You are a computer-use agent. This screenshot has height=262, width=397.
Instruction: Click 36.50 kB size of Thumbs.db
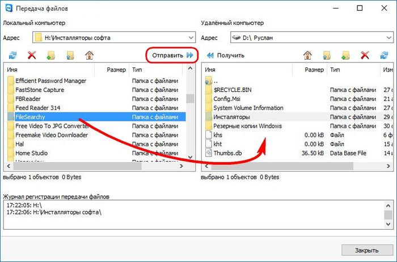pos(312,153)
